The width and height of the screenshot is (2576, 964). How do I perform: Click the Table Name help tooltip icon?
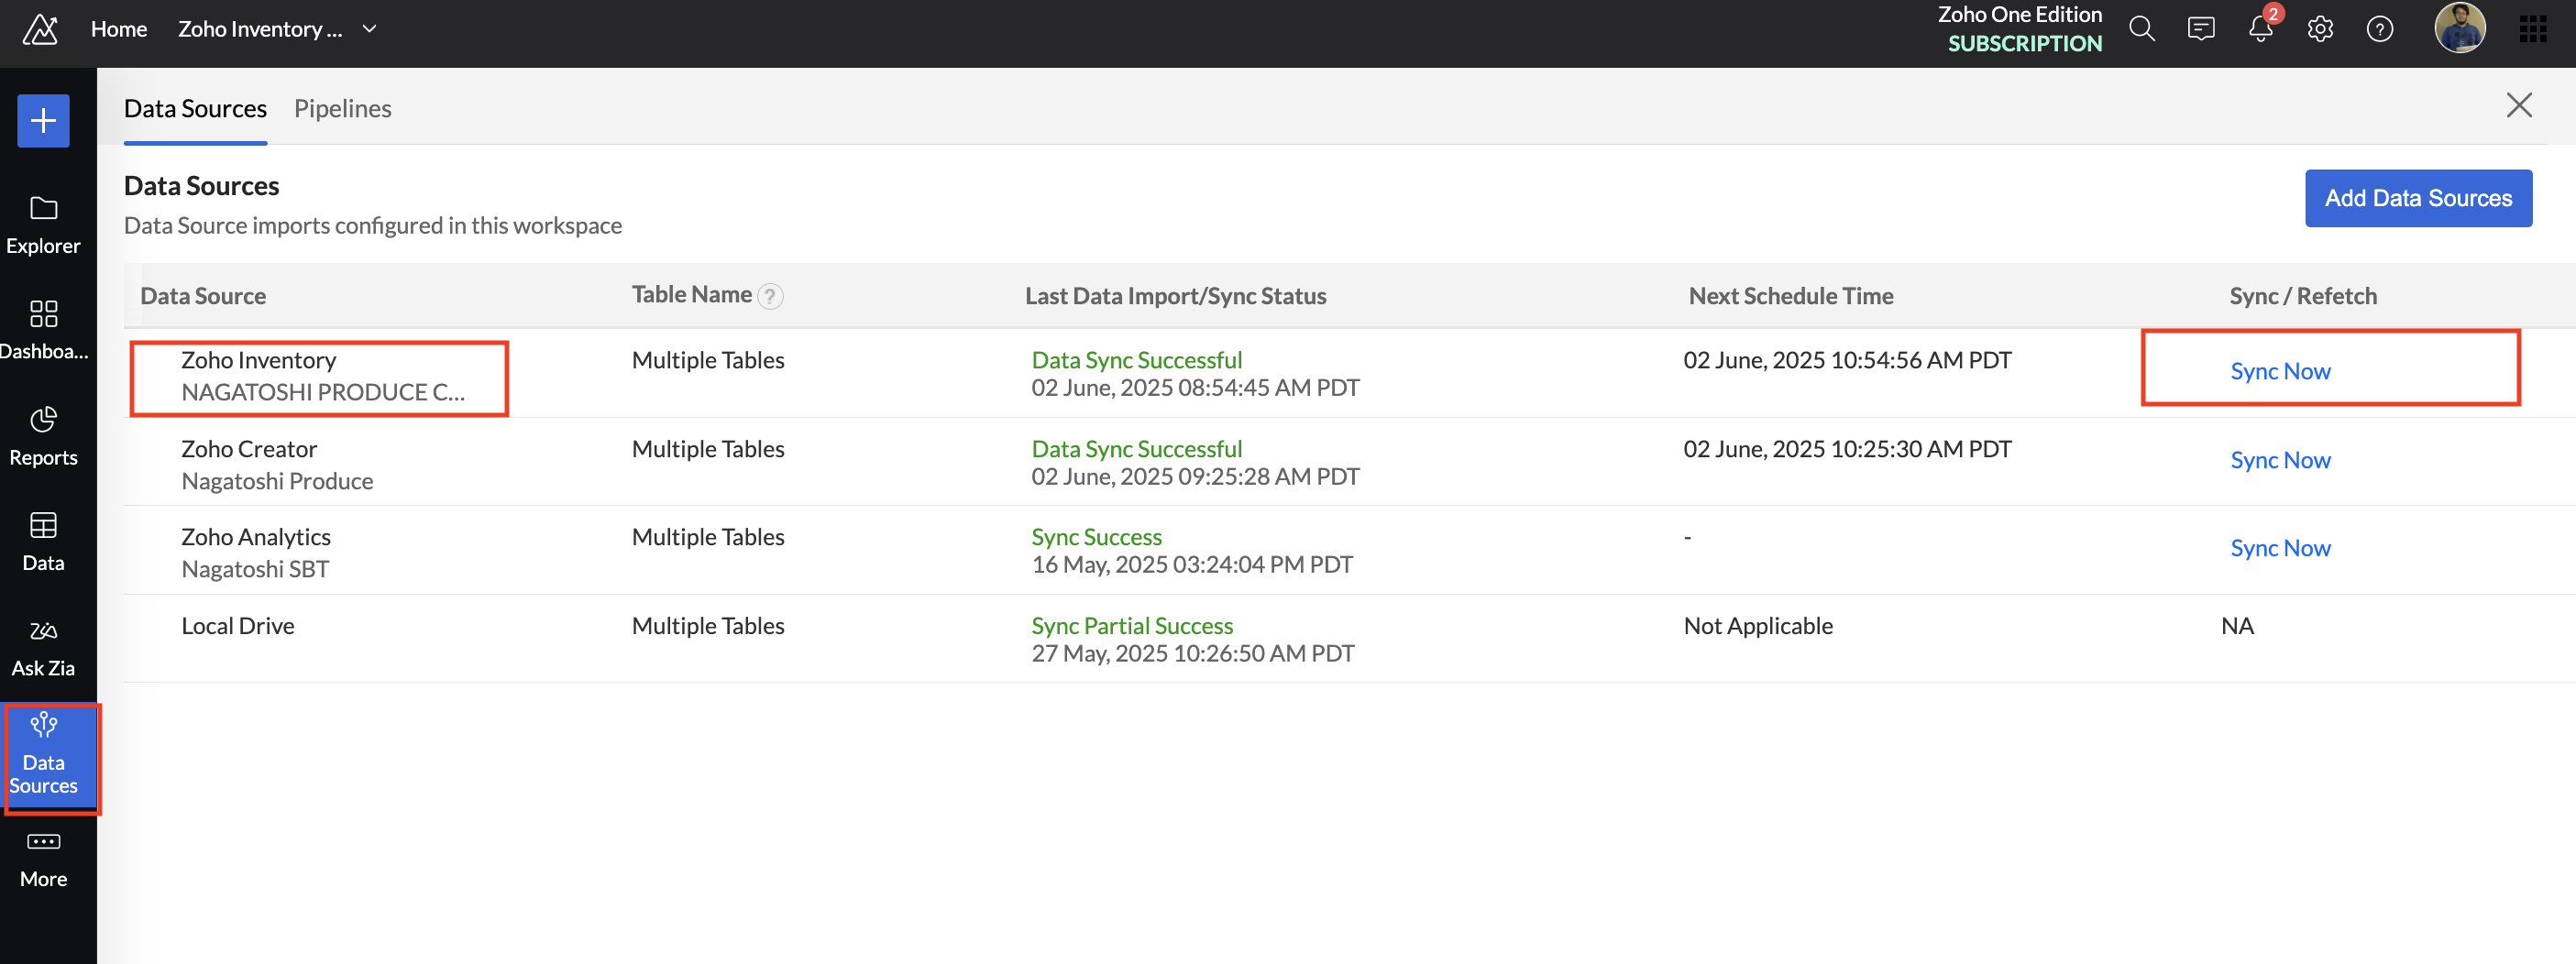tap(770, 296)
